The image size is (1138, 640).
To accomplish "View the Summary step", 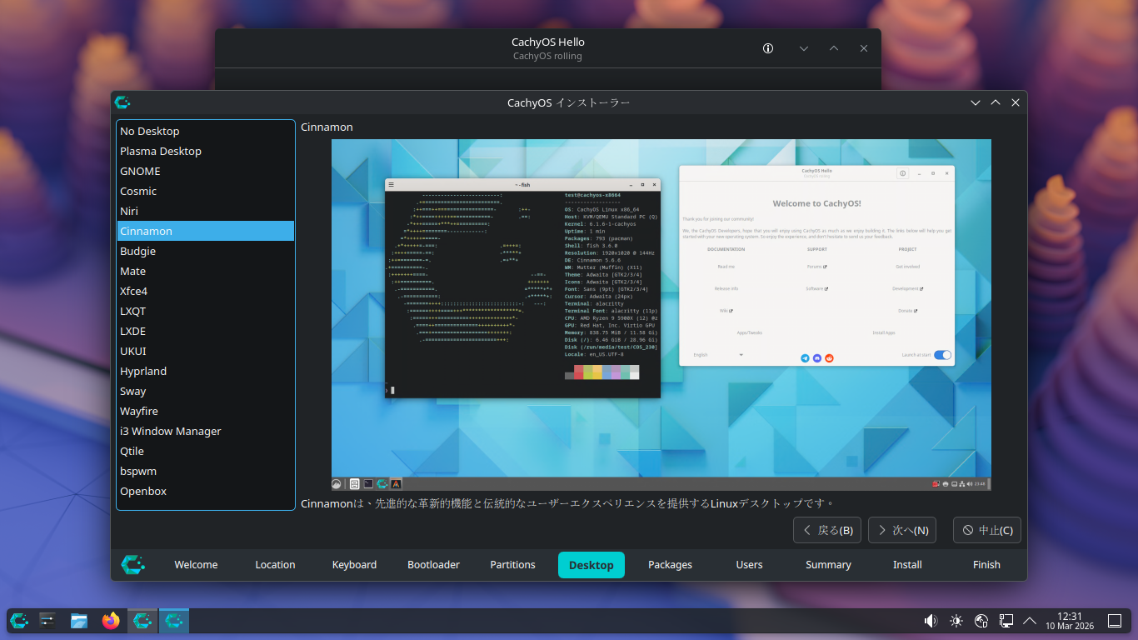I will click(x=828, y=565).
